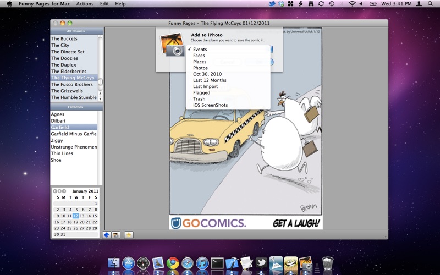
Task: Open Xcode from the Dock
Action: [232, 263]
